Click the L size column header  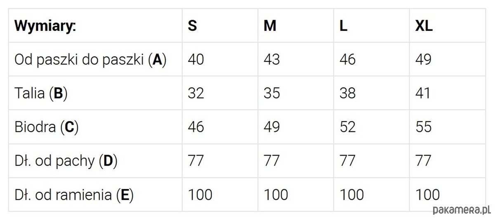(x=343, y=26)
